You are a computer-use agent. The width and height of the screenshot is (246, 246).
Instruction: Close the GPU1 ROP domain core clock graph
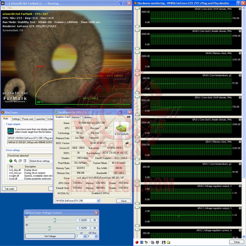coord(240,97)
